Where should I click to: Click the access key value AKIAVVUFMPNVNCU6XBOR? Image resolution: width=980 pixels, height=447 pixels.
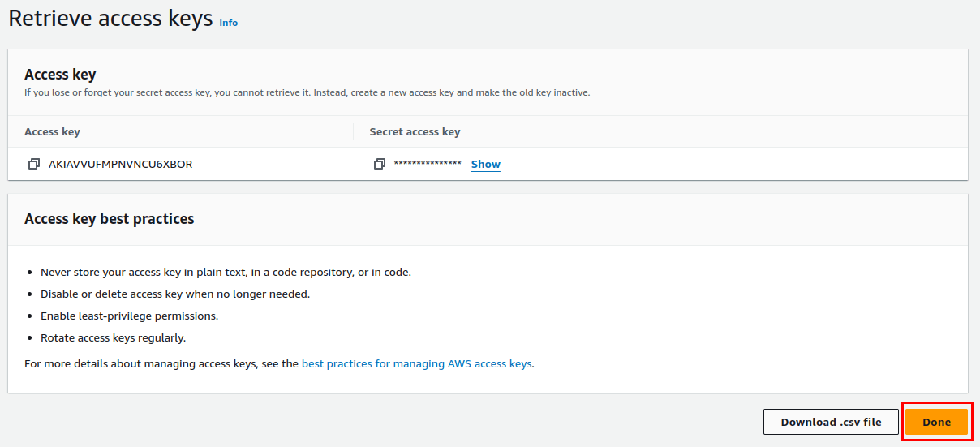[x=120, y=164]
